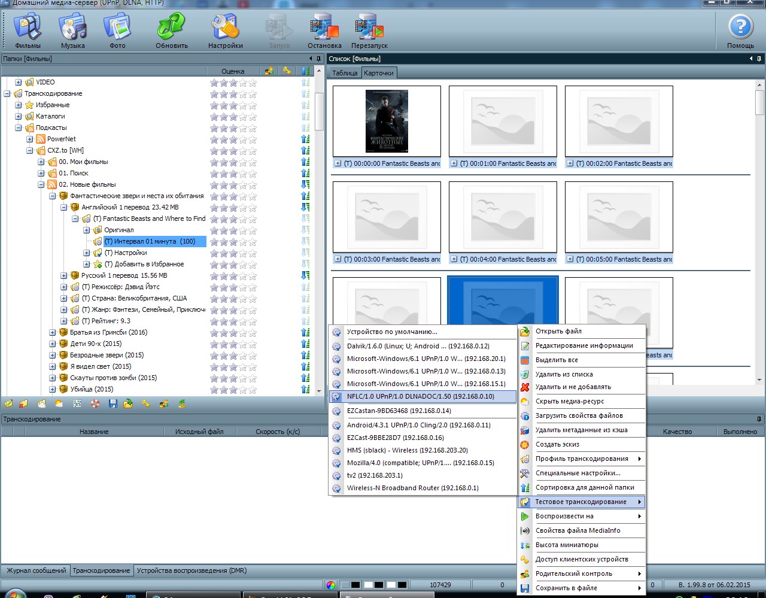Collapse the Подкасты tree node
This screenshot has height=598, width=766.
[x=19, y=128]
